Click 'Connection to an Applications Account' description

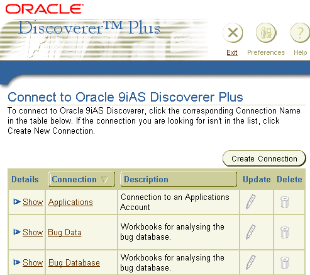[x=175, y=202]
